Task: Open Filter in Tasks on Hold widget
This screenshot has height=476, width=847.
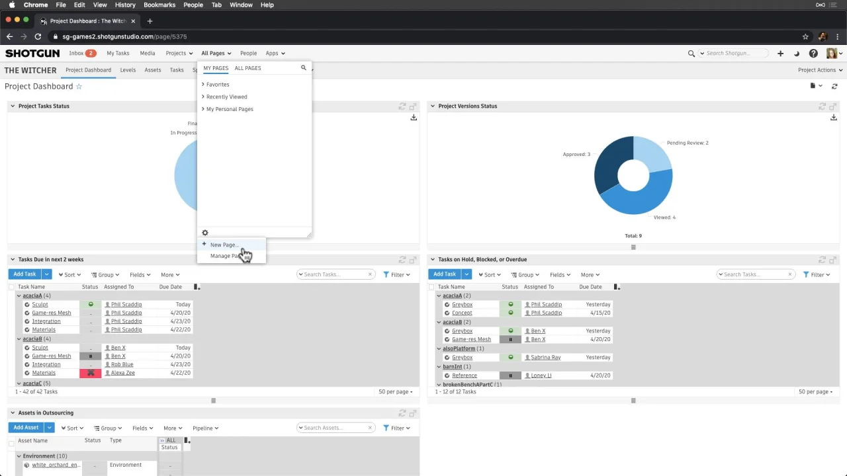Action: pos(817,275)
